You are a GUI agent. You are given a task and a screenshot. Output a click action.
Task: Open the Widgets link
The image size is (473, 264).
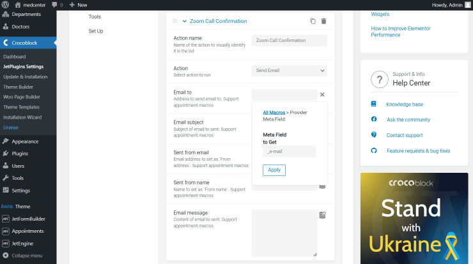click(x=380, y=14)
